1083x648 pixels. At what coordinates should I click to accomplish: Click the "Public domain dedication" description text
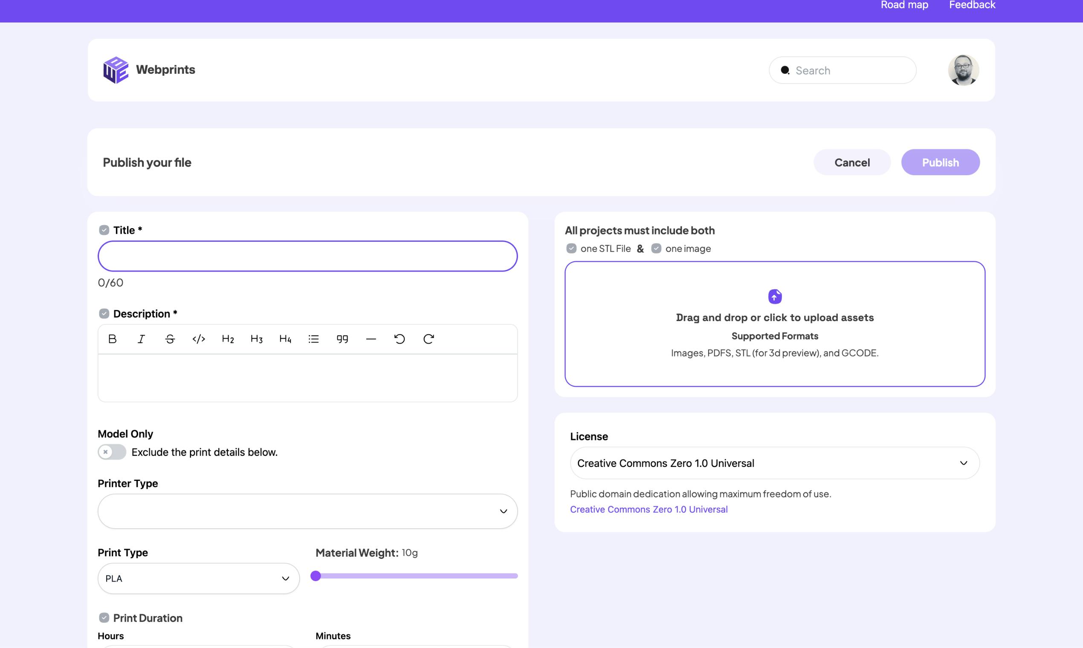(701, 494)
